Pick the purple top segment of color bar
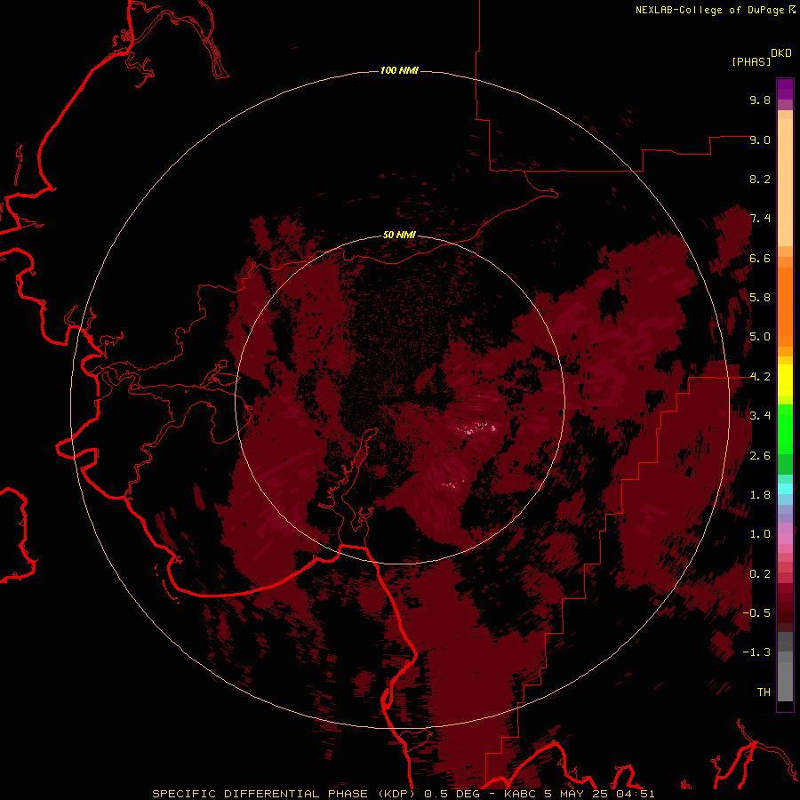The image size is (800, 800). [x=785, y=89]
